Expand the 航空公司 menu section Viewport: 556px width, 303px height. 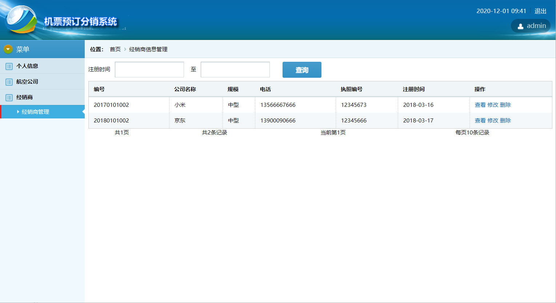pyautogui.click(x=27, y=82)
